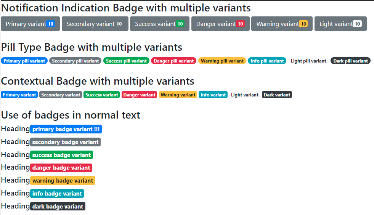The width and height of the screenshot is (374, 215).
Task: Select the Dark pill variant badge
Action: (350, 61)
